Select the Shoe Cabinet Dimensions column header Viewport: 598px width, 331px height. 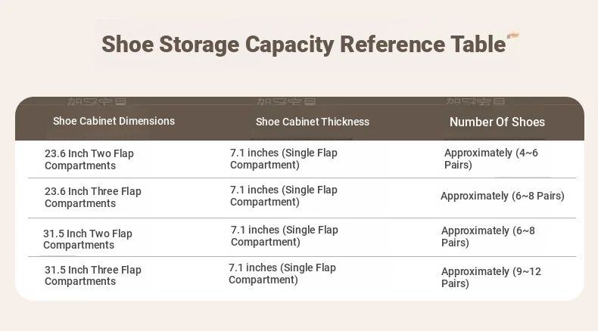tap(114, 121)
